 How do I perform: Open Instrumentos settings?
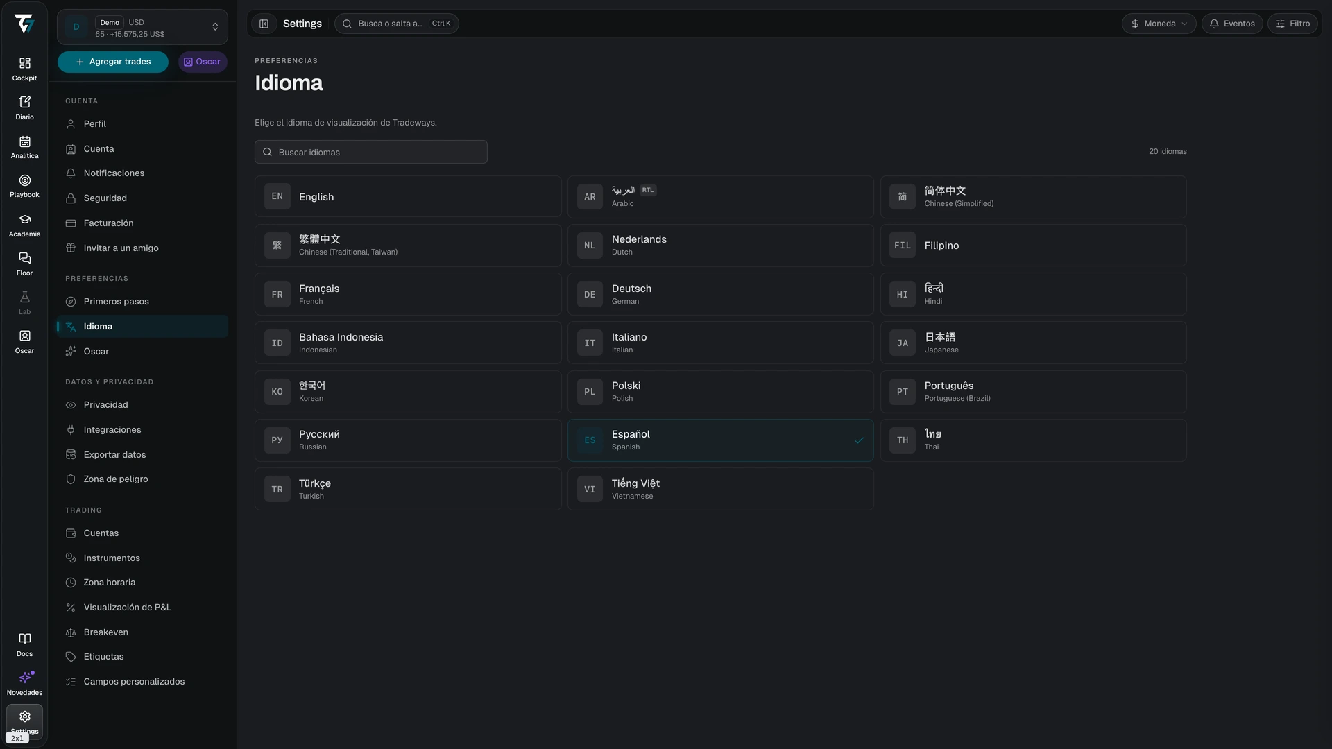click(x=142, y=558)
